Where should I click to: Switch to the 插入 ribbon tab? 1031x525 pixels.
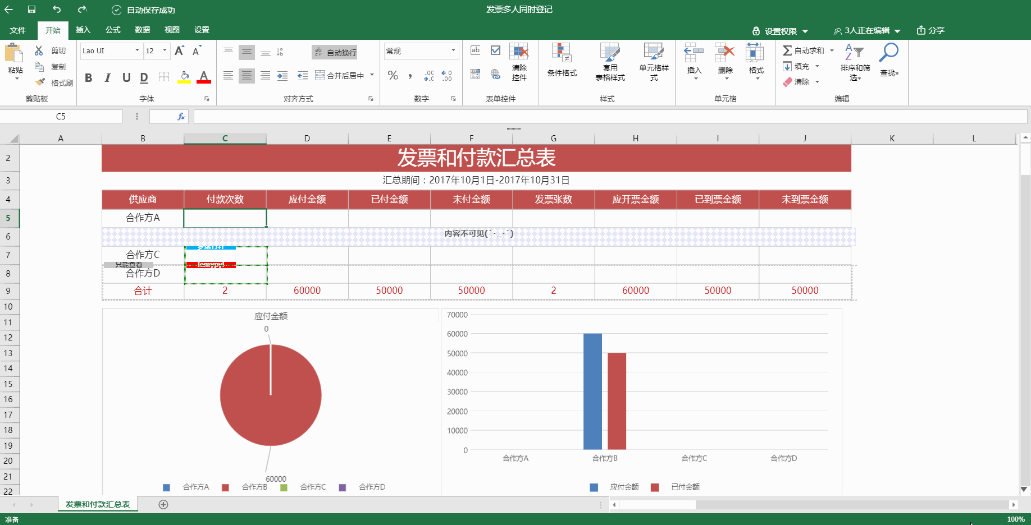[83, 30]
